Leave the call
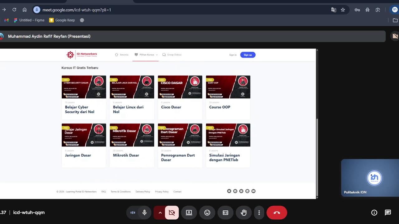 pyautogui.click(x=277, y=213)
